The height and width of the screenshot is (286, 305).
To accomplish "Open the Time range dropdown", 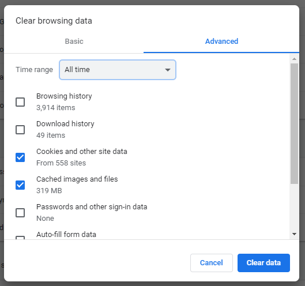I will [x=118, y=70].
